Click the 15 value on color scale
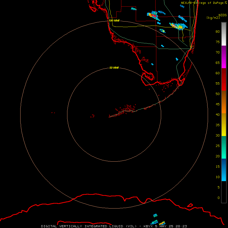Screen dimensions: 228x228 pyautogui.click(x=218, y=166)
